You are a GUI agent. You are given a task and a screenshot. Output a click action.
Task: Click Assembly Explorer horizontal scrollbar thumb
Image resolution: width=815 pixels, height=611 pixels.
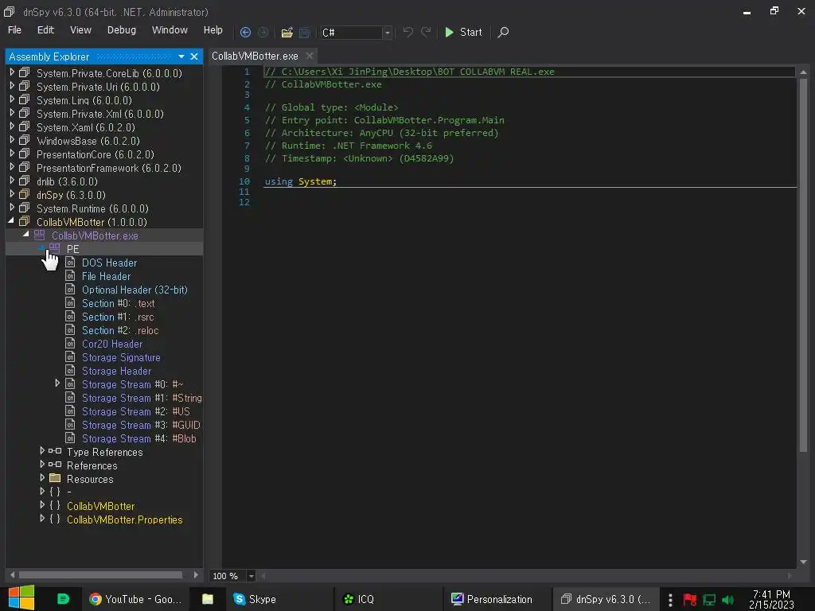101,574
